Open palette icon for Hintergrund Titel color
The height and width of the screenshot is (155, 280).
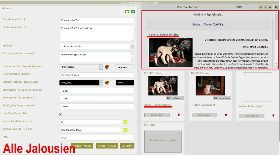[107, 67]
